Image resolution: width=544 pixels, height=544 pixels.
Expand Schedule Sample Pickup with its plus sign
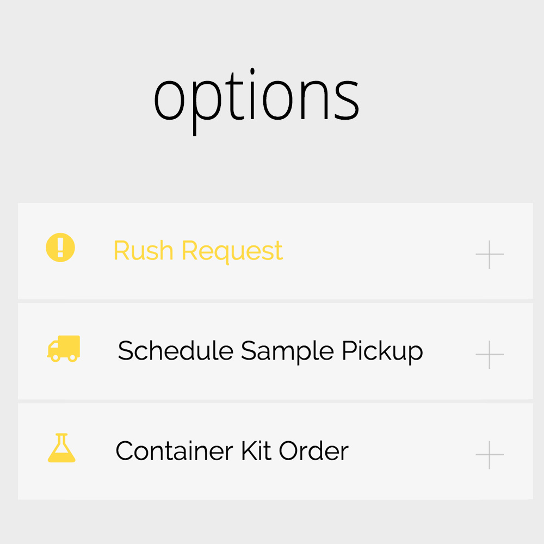point(490,355)
